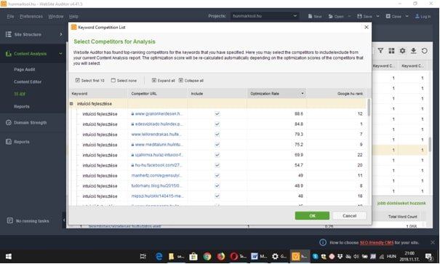Image resolution: width=440 pixels, height=264 pixels.
Task: Open the Word document taskbar icon
Action: click(x=255, y=257)
